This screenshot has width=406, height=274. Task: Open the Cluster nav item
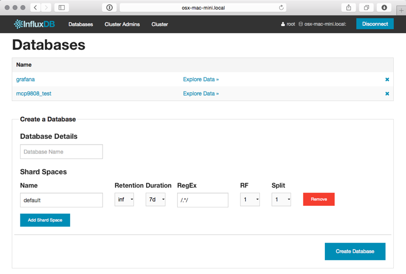click(160, 24)
